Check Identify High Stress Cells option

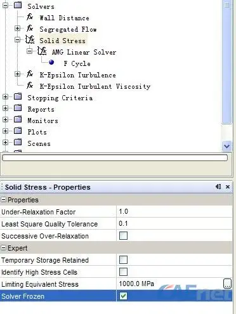pos(123,271)
